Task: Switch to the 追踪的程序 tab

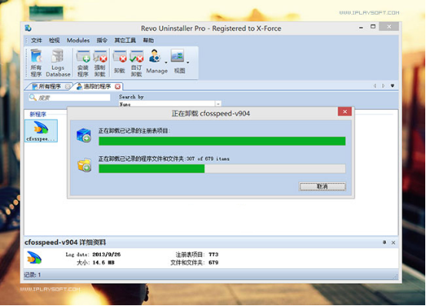Action: click(x=97, y=86)
